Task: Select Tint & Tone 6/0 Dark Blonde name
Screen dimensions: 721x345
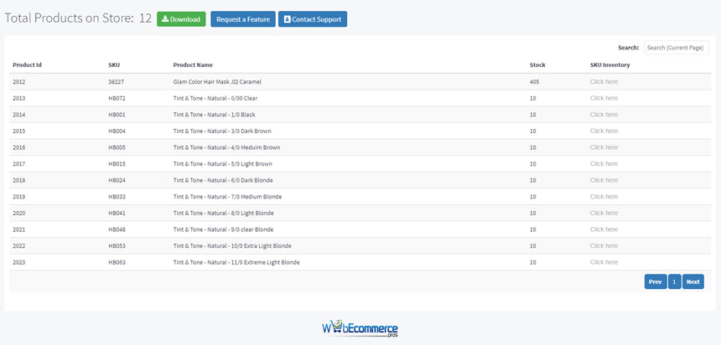Action: (x=223, y=180)
